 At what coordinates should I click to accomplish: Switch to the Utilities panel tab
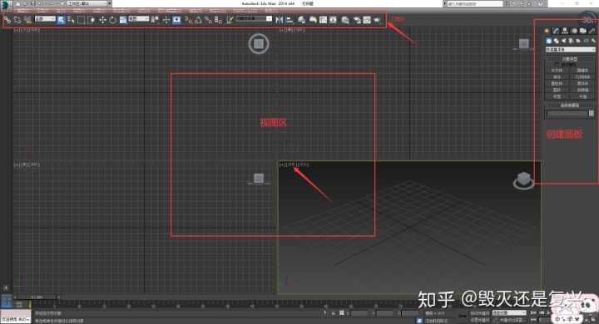tap(592, 31)
